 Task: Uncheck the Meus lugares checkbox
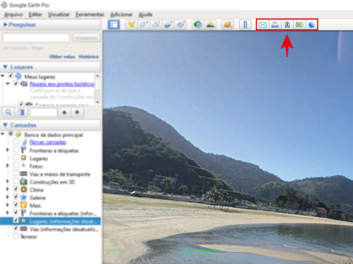click(x=10, y=76)
